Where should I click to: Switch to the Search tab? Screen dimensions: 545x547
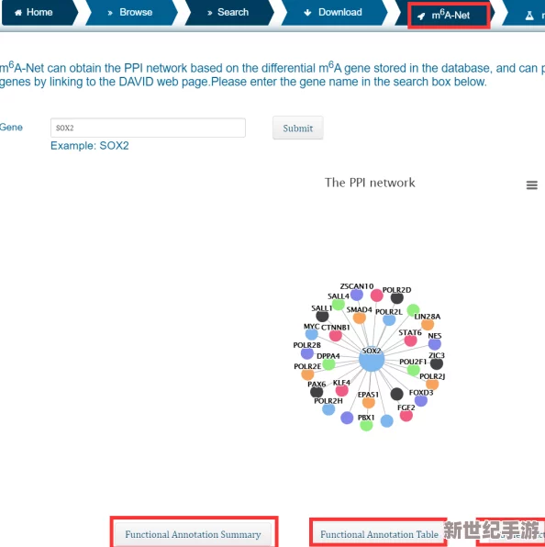(x=228, y=13)
